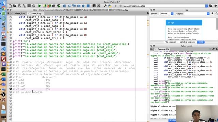Clear console variables eraser icon
Screen dimensions: 218x122
[x=214, y=49]
